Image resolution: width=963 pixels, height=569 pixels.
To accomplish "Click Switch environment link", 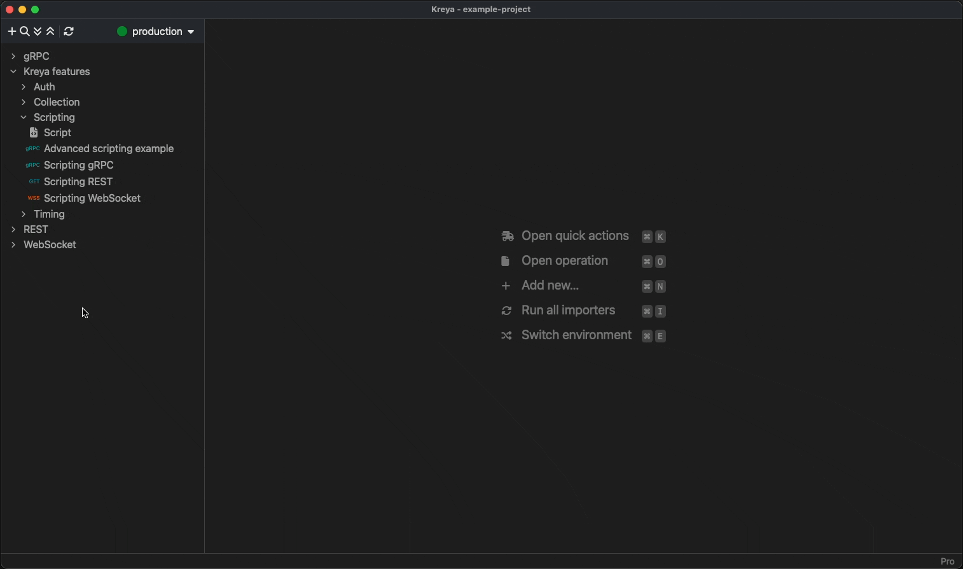I will 576,335.
